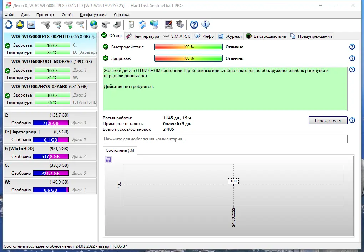Click green check icon beside WD1600BUDT Здоровье
Viewport: 364px width, 252px height.
[x=7, y=71]
